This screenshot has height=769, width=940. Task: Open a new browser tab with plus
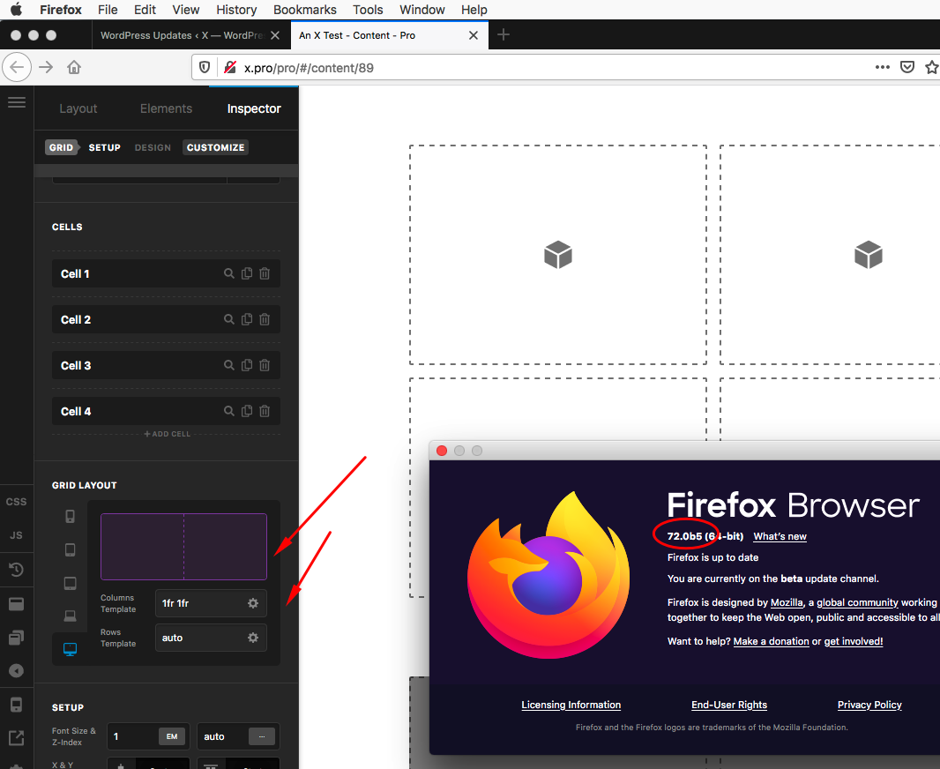[x=504, y=34]
